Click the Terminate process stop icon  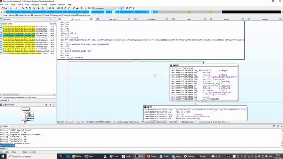click(92, 8)
